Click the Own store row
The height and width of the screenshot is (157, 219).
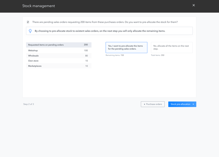[x=58, y=61]
